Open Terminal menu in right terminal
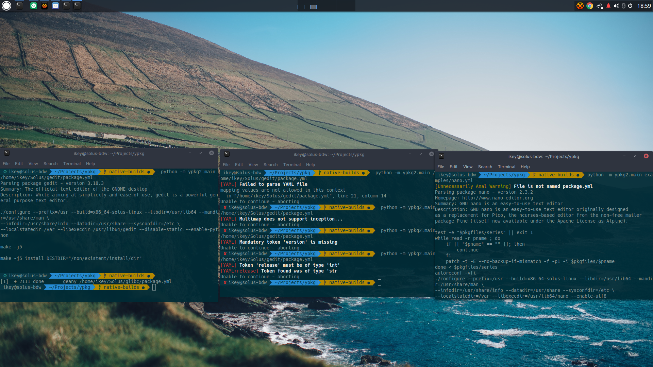This screenshot has width=653, height=367. coord(506,167)
